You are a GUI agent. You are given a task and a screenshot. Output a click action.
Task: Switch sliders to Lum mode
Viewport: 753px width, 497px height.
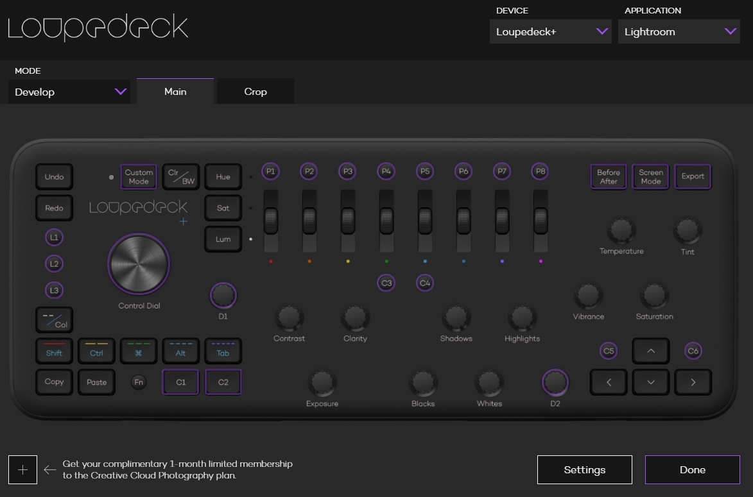tap(223, 239)
